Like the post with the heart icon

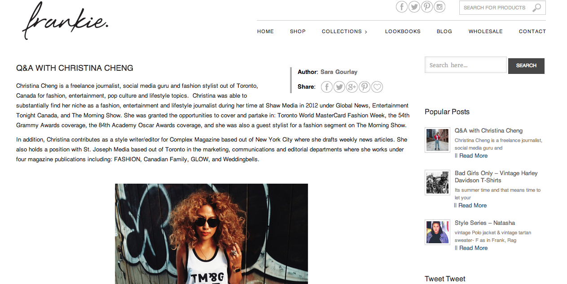click(x=377, y=87)
